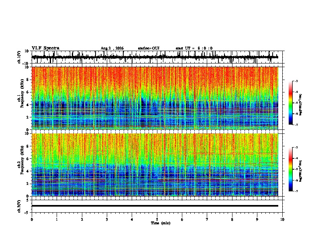The image size is (318, 246).
Task: Click the time axis tick label "3"
Action: click(107, 219)
